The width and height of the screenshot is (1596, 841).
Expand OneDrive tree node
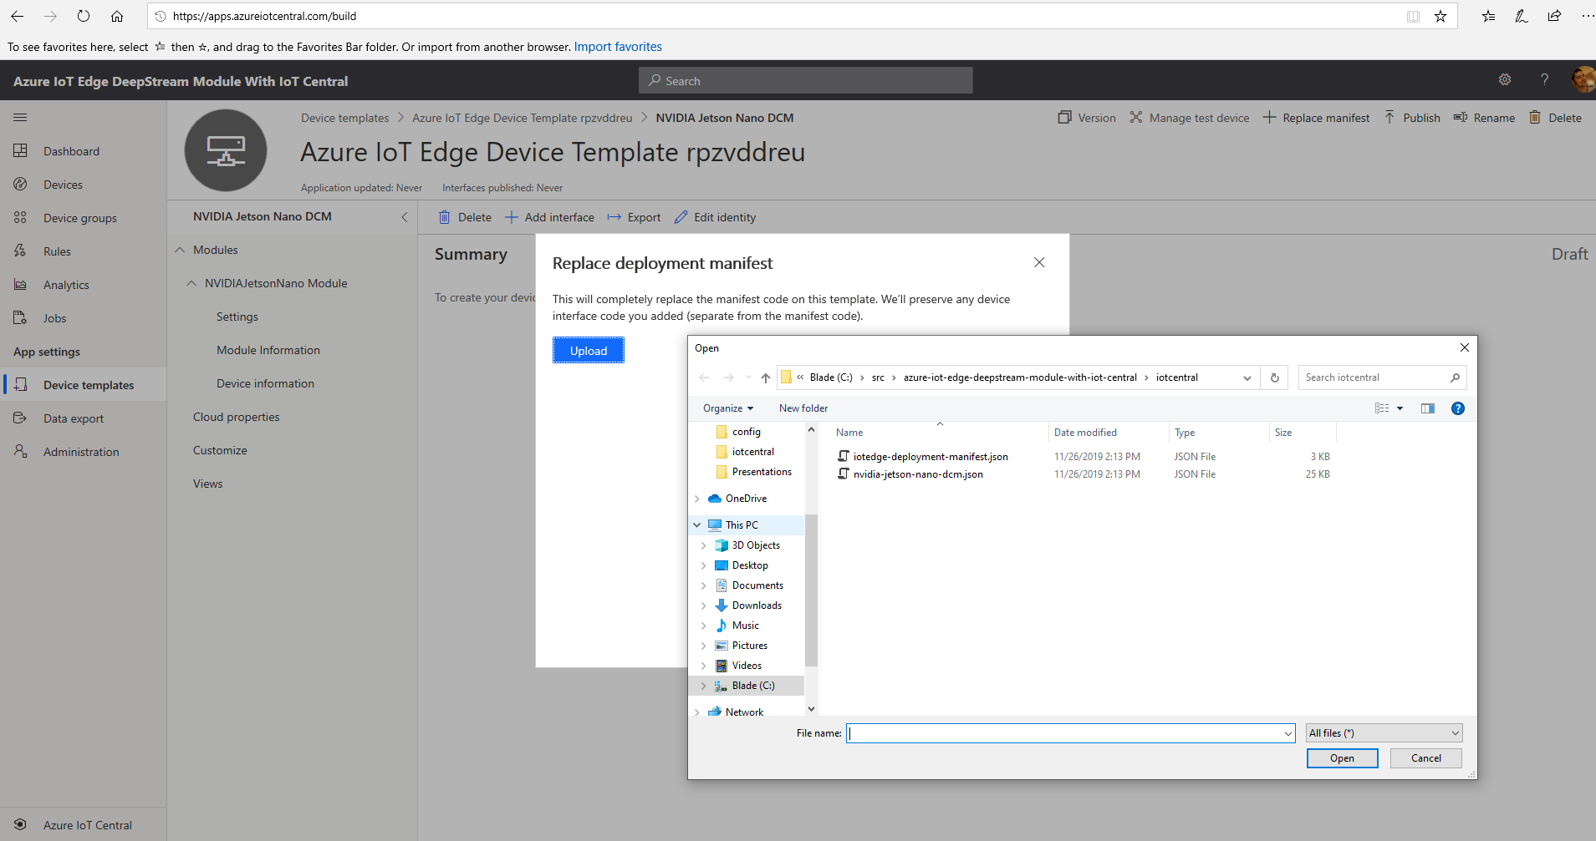(697, 499)
